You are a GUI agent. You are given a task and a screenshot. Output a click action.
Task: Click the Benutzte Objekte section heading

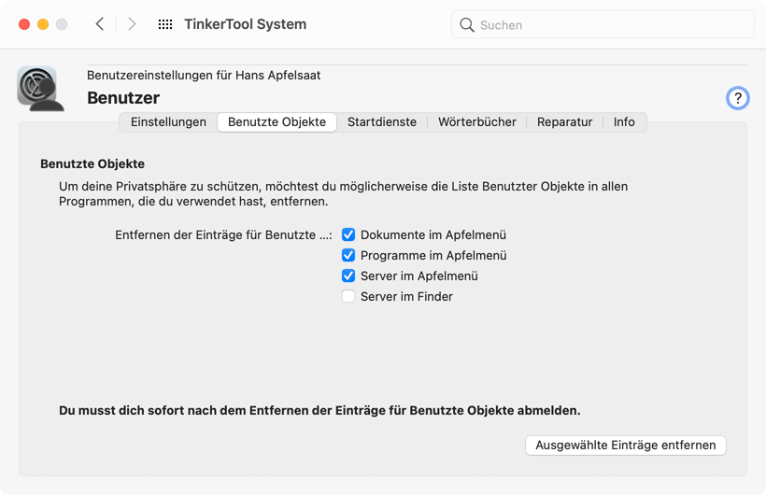[x=92, y=163]
